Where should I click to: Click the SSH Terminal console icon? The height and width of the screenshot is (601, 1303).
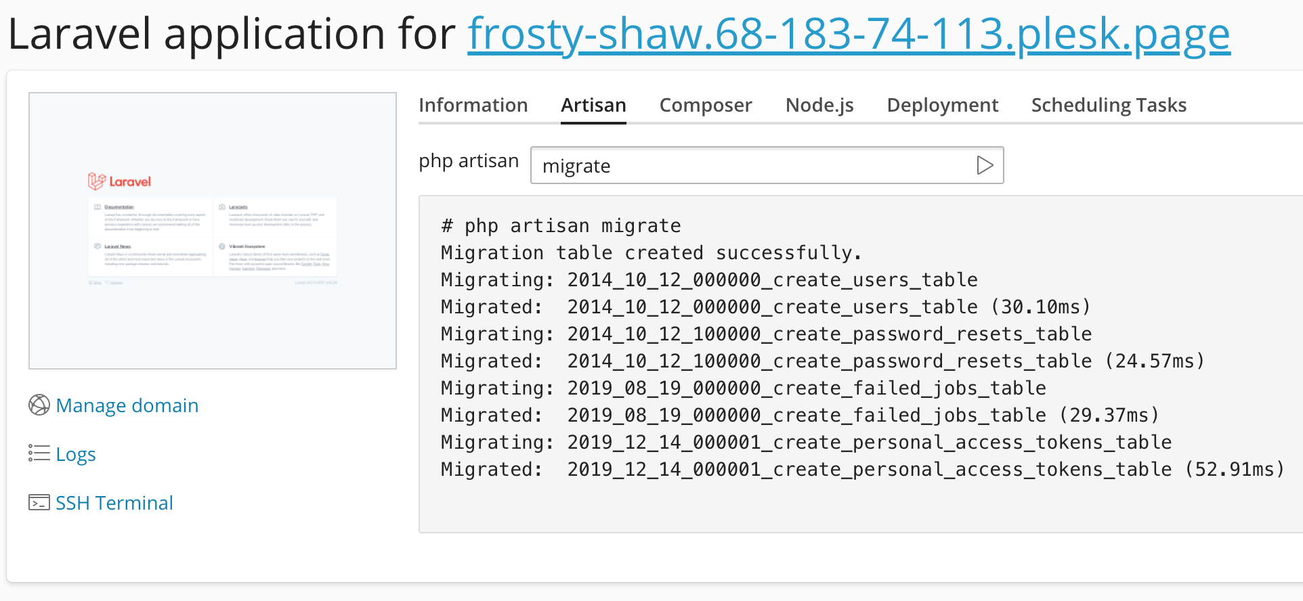point(39,502)
